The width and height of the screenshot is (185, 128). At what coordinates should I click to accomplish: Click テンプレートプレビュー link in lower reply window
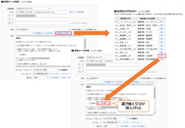(131, 122)
